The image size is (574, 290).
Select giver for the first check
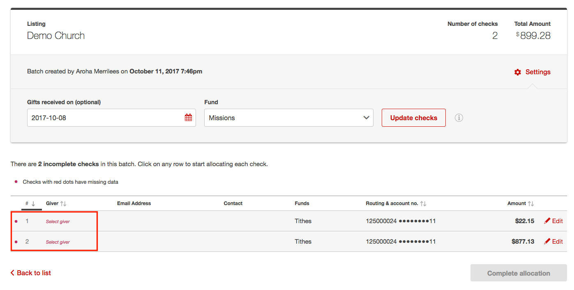point(58,221)
